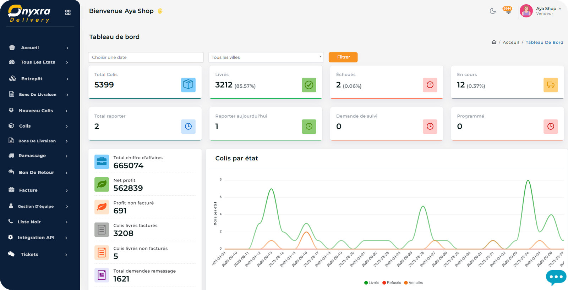
Task: Toggle Livrés series in chart legend
Action: [372, 283]
